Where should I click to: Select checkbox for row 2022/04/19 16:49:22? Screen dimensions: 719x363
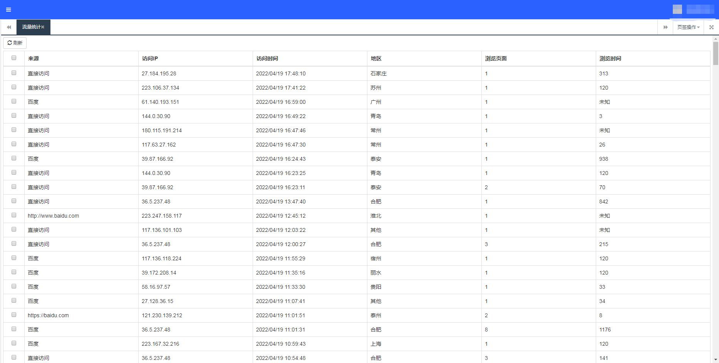(x=14, y=115)
